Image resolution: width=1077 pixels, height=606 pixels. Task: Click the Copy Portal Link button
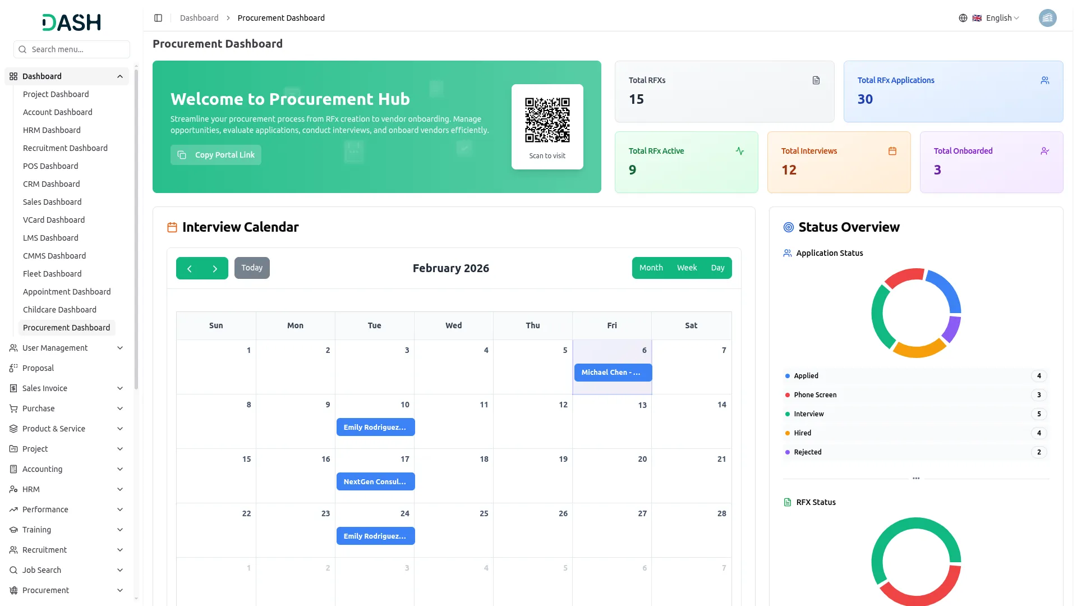coord(215,155)
